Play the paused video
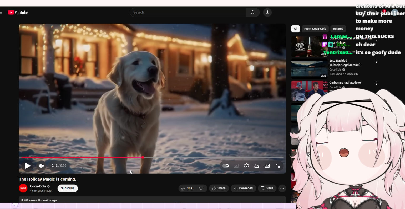Viewport: 405px width, 209px height. point(28,166)
